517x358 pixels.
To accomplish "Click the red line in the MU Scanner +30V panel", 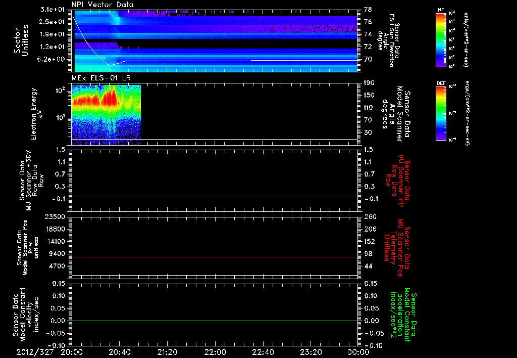I will [x=215, y=196].
